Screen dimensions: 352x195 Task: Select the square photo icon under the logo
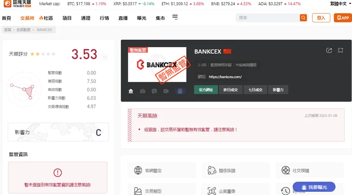point(154,91)
